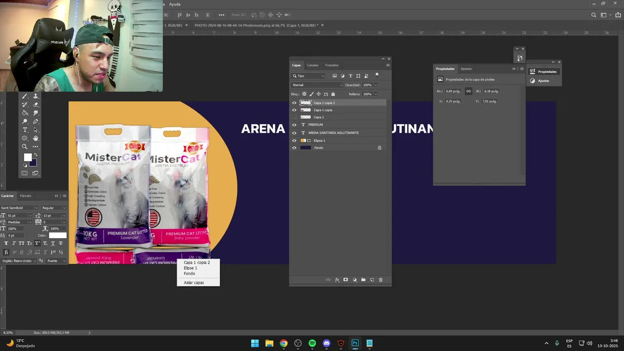Filter layers by smart object icon
624x351 pixels.
click(366, 76)
